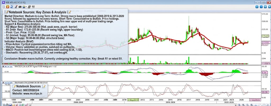Click the blue refresh arrows toolbar icon
The width and height of the screenshot is (271, 106).
(12, 7)
